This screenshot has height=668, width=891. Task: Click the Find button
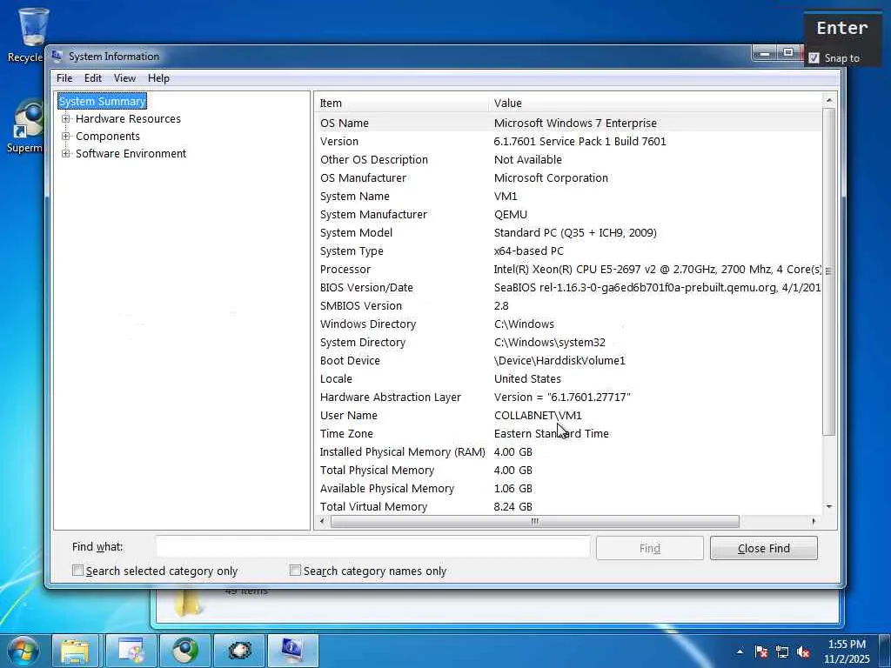[x=649, y=548]
